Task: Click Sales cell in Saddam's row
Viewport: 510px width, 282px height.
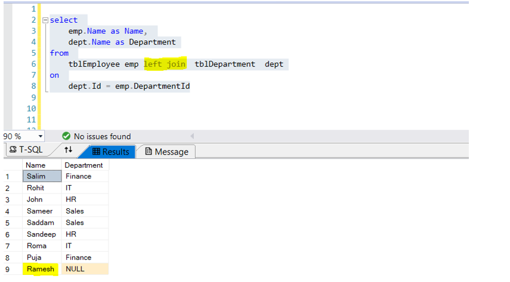Action: (85, 223)
